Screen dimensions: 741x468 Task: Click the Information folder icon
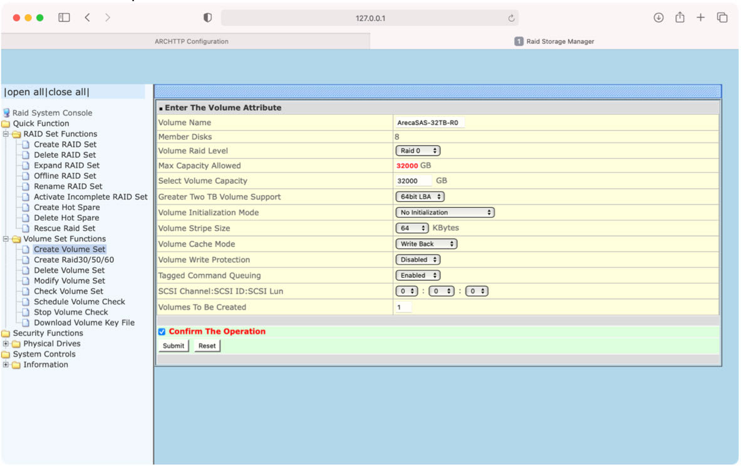16,364
